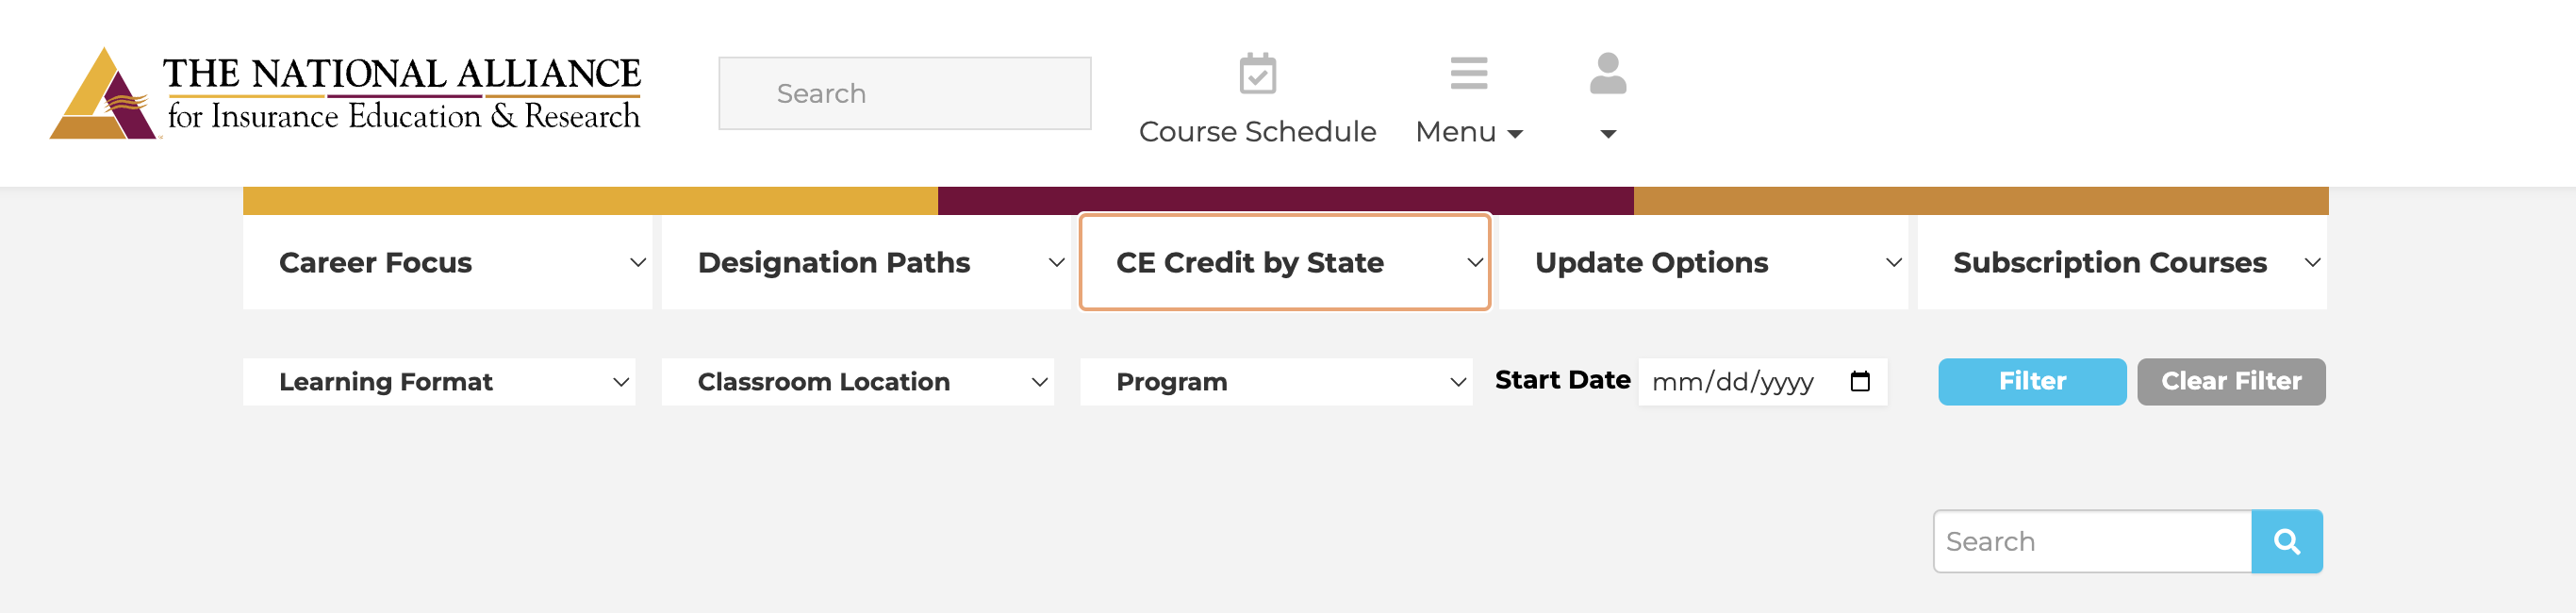Viewport: 2576px width, 613px height.
Task: Open the Classroom Location dropdown
Action: 857,382
